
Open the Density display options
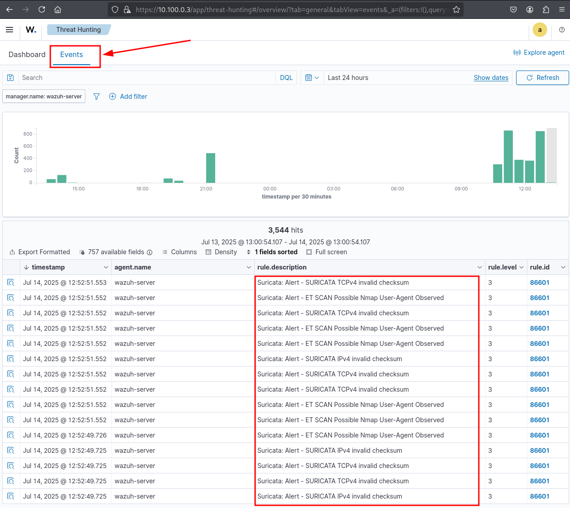[x=221, y=252]
